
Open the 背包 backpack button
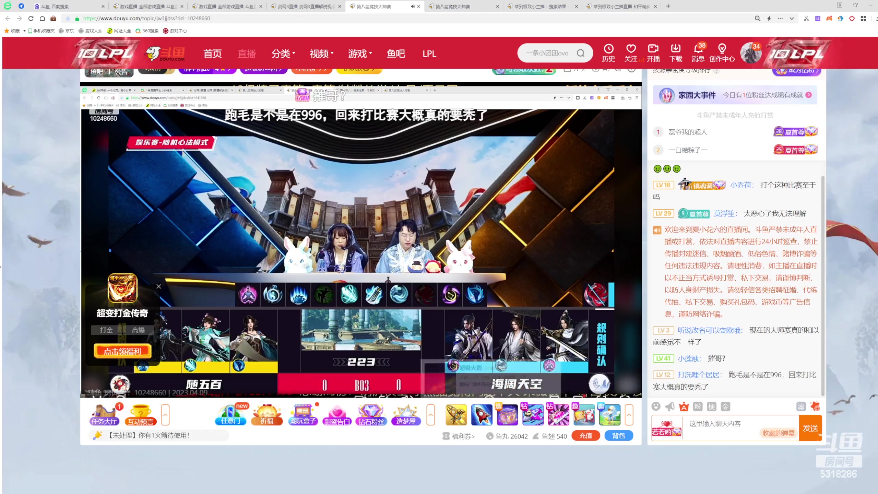(x=619, y=436)
